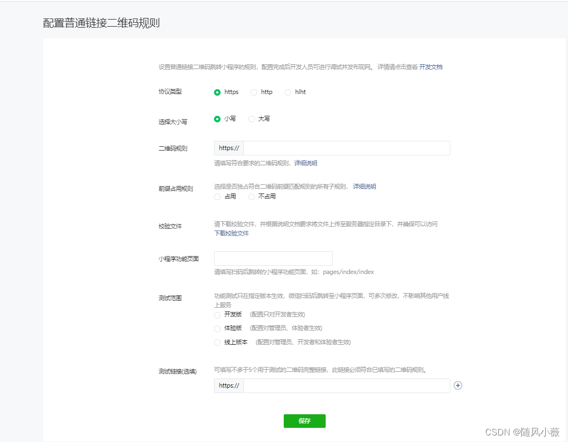Enable 开发版 test scope

pyautogui.click(x=217, y=315)
